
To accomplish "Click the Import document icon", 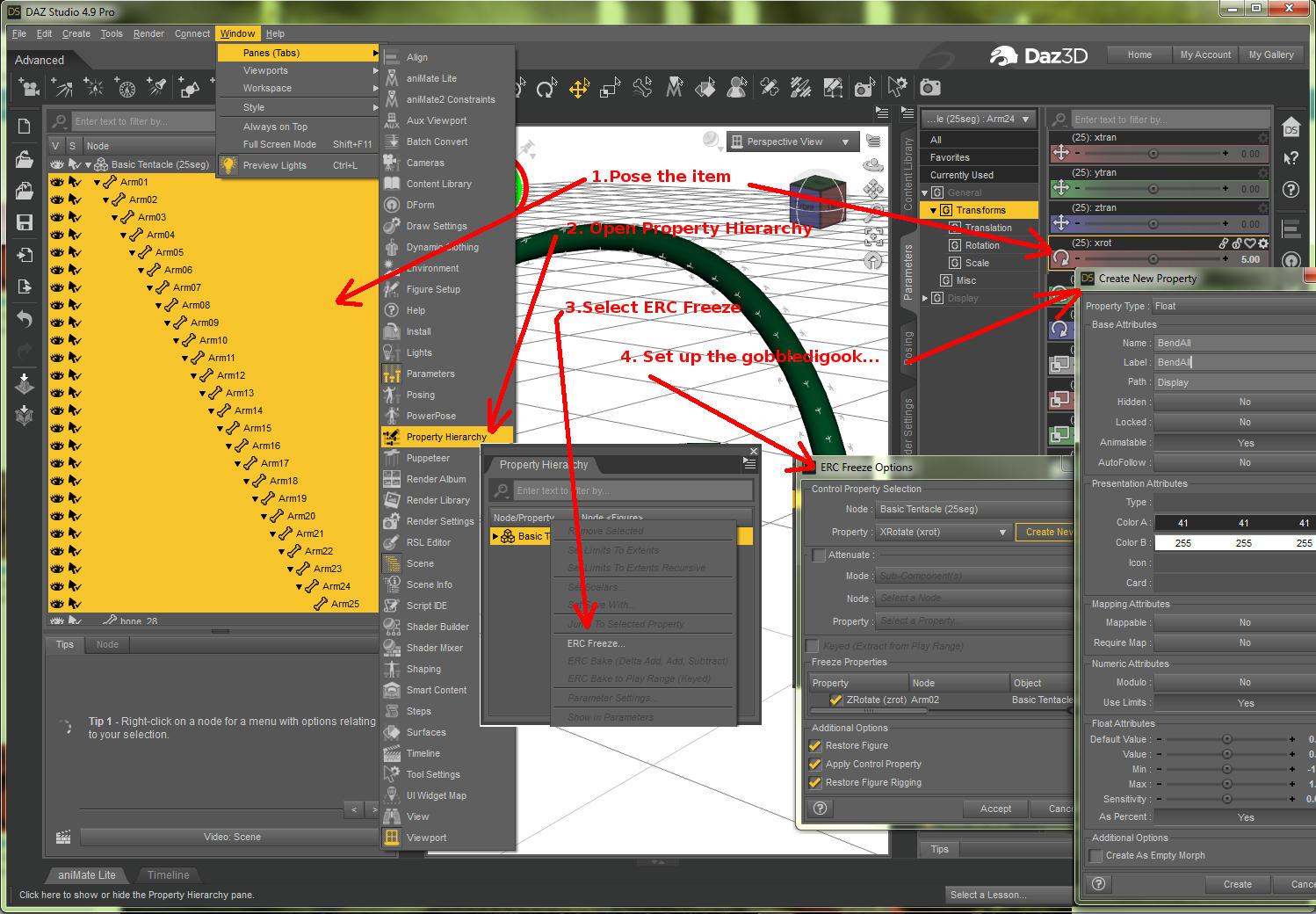I will (24, 255).
